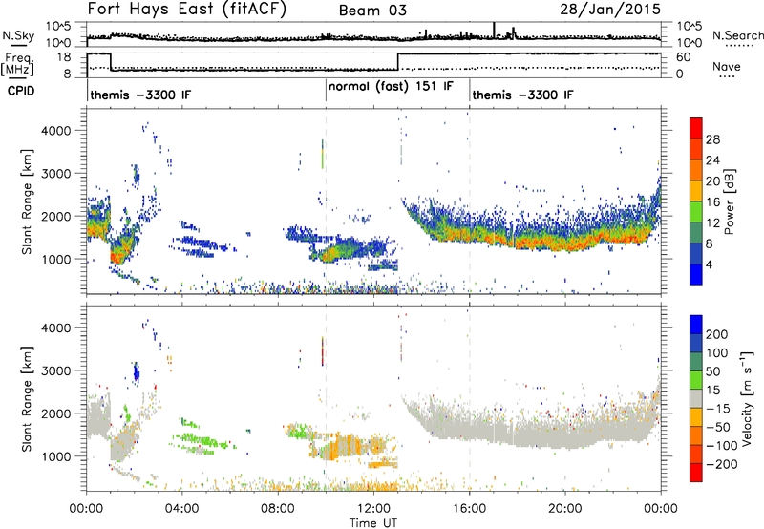Click the "4" tick on power scale

pyautogui.click(x=710, y=264)
